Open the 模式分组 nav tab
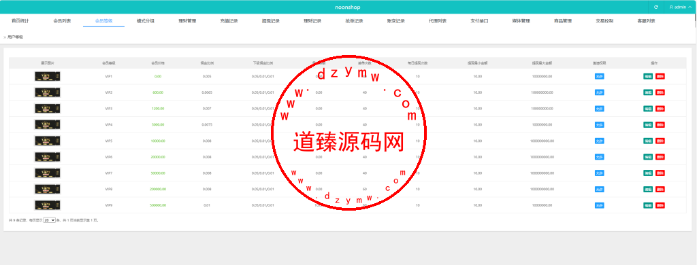This screenshot has height=265, width=697. tap(146, 21)
